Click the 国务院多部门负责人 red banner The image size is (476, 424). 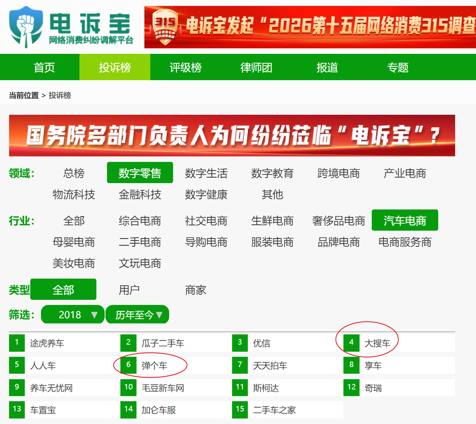[x=232, y=136]
